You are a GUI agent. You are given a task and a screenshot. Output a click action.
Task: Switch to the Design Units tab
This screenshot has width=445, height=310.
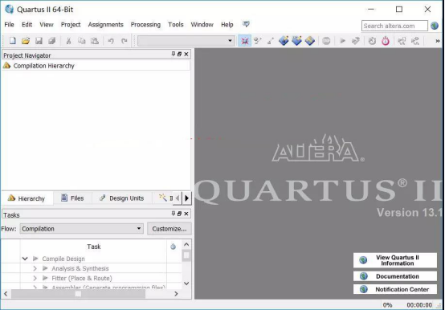point(122,198)
